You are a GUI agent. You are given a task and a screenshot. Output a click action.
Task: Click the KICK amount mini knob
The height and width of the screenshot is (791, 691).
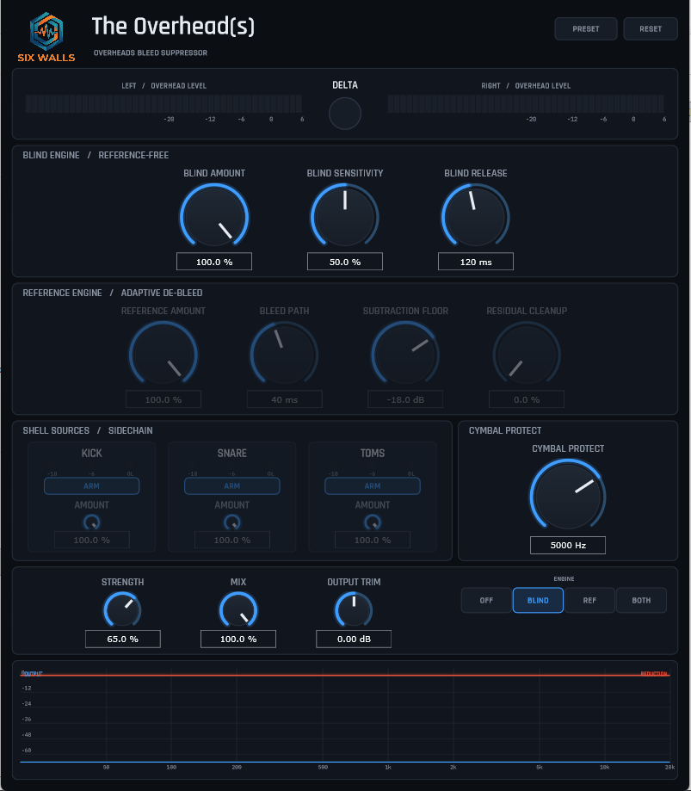(92, 522)
